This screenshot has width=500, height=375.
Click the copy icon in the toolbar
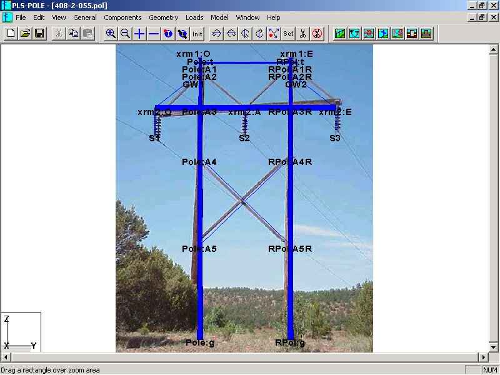pyautogui.click(x=74, y=34)
